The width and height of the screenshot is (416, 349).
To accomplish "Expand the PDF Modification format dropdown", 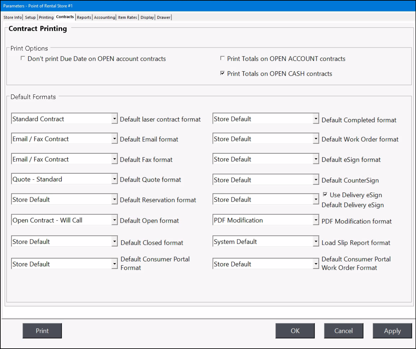I will [x=316, y=220].
